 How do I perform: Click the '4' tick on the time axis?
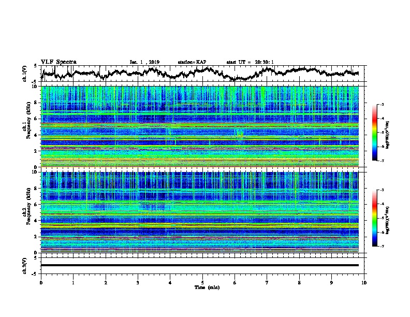point(170,282)
